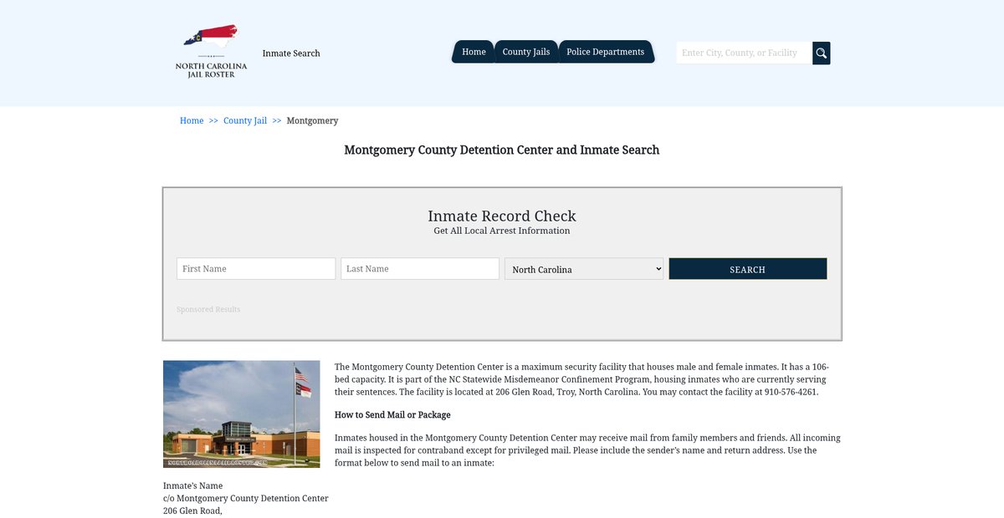Click into the First Name field
Image resolution: width=1004 pixels, height=518 pixels.
pos(256,269)
